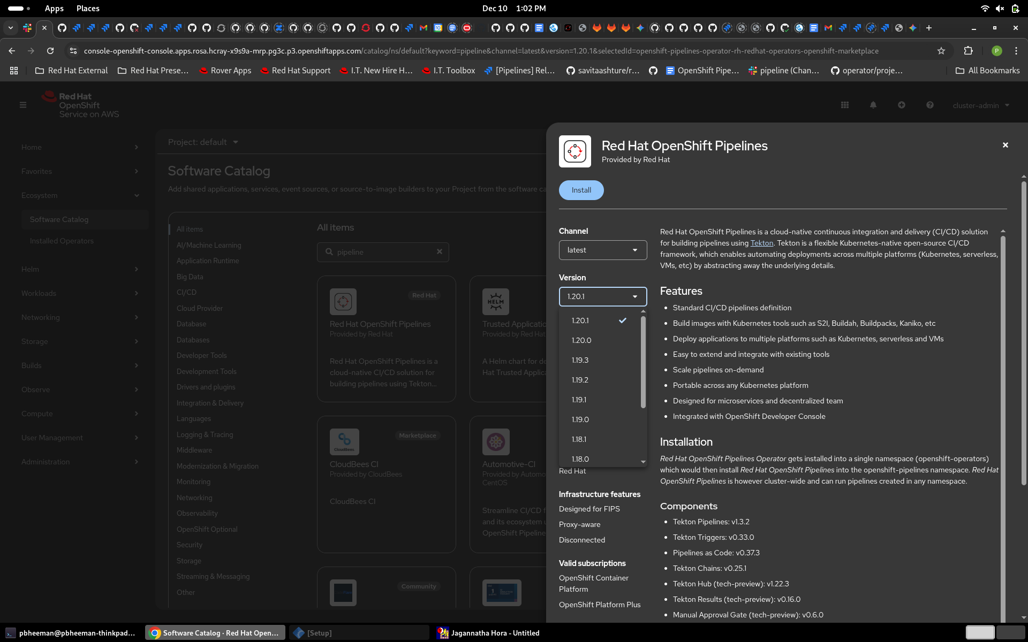Select version 1.20.0 from the list

click(581, 340)
